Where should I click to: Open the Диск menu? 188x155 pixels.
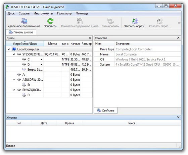pos(11,13)
